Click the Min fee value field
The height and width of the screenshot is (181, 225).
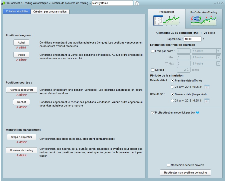[x=184, y=57]
